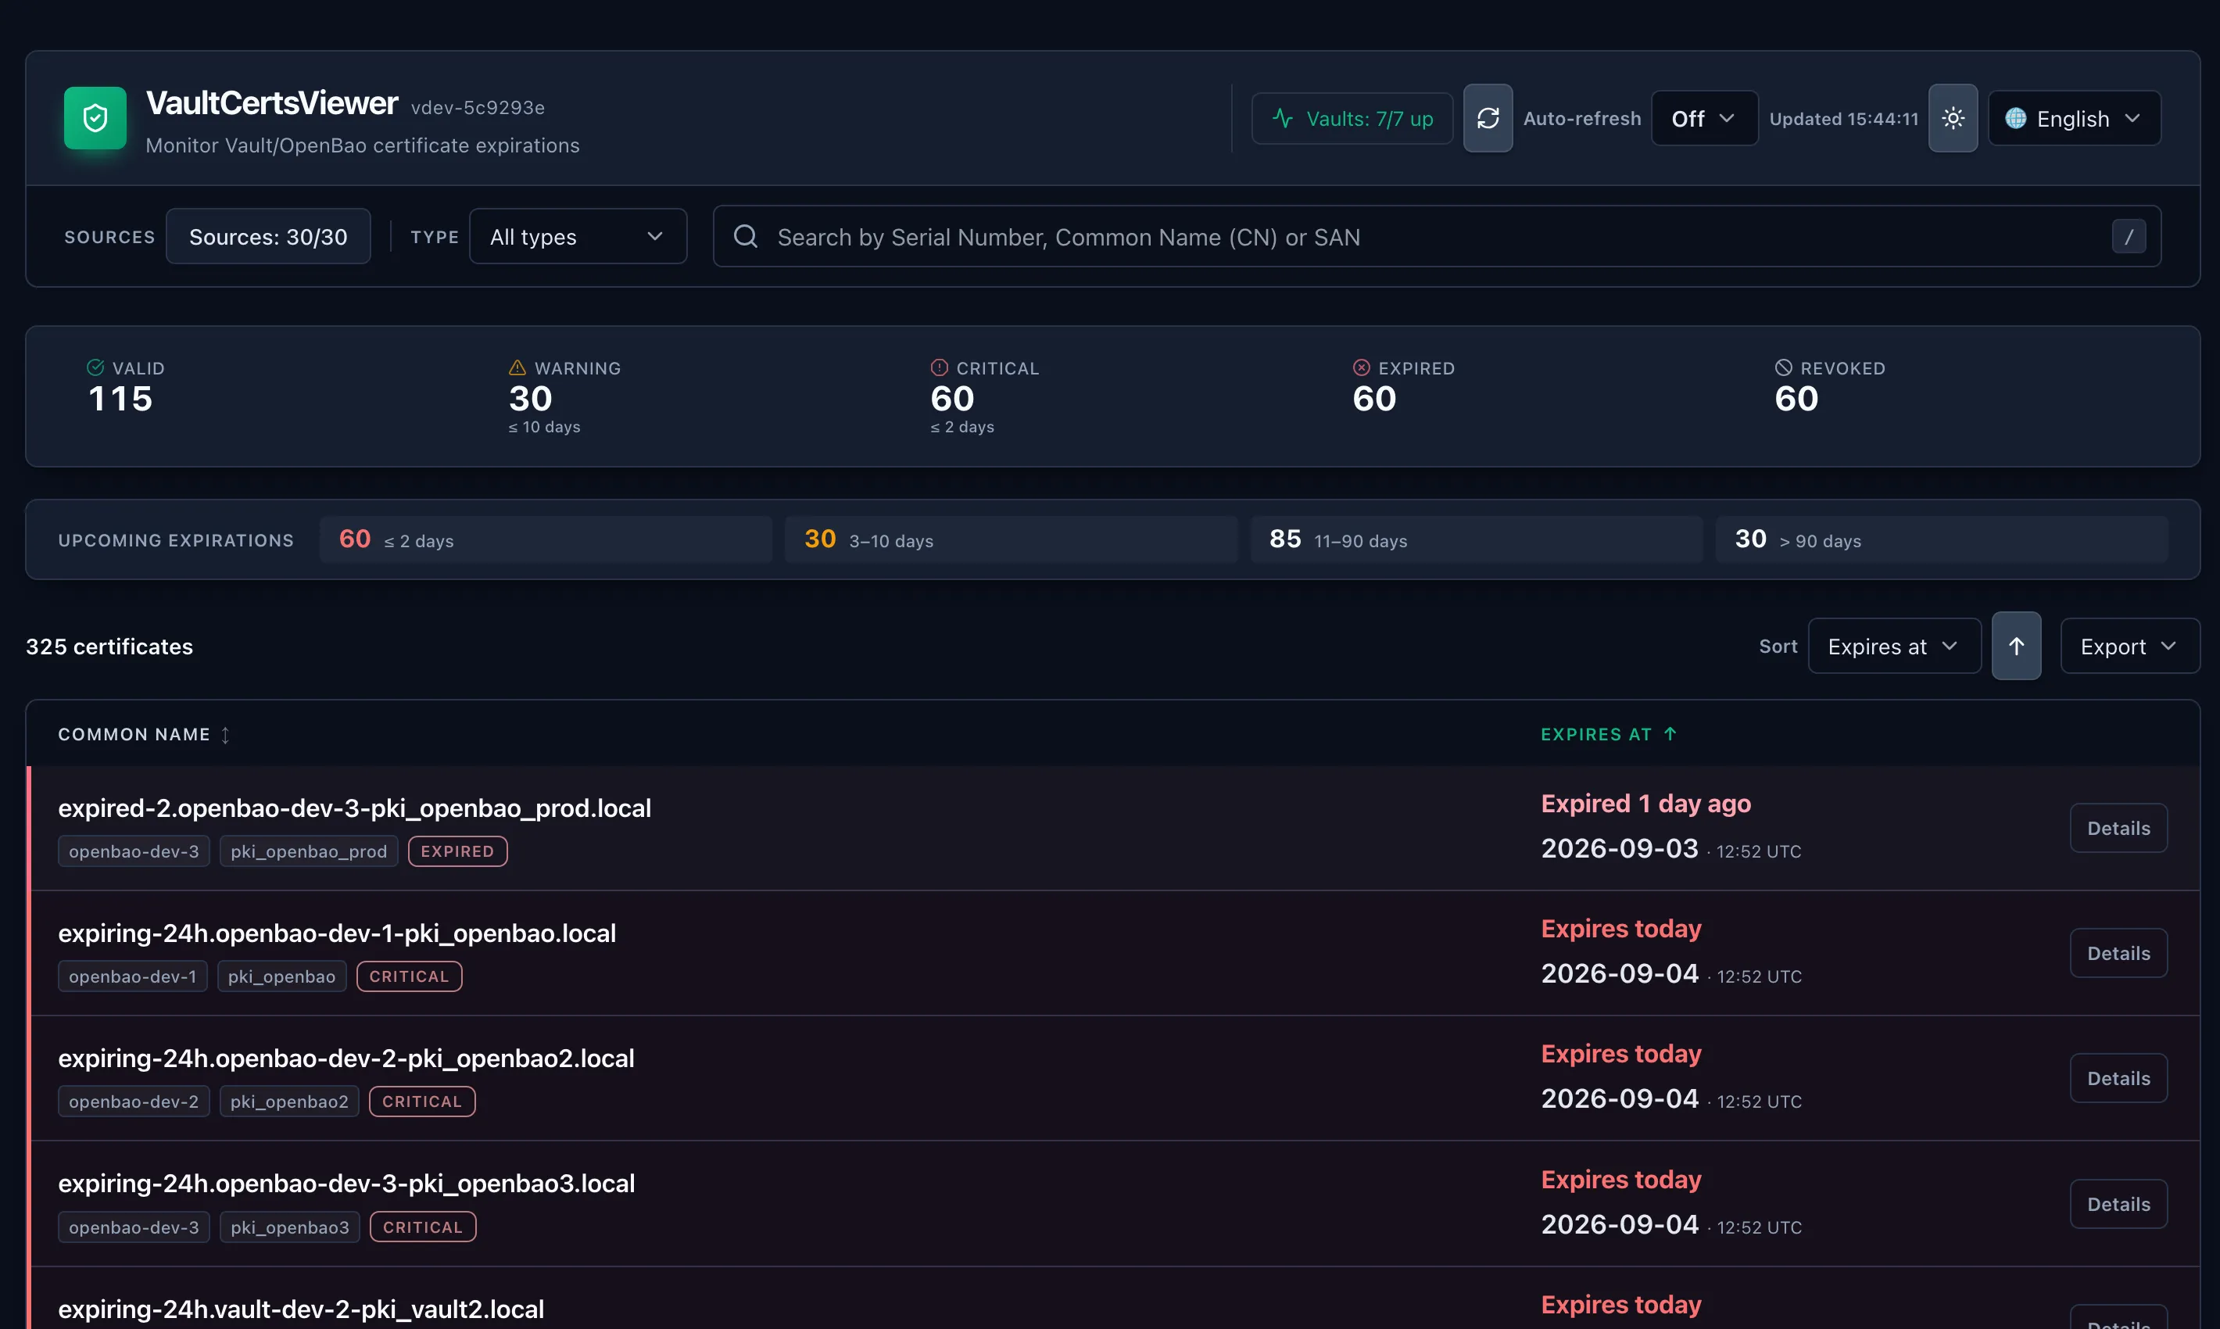Open the Auto-refresh Off dropdown
Image resolution: width=2220 pixels, height=1329 pixels.
(x=1704, y=118)
